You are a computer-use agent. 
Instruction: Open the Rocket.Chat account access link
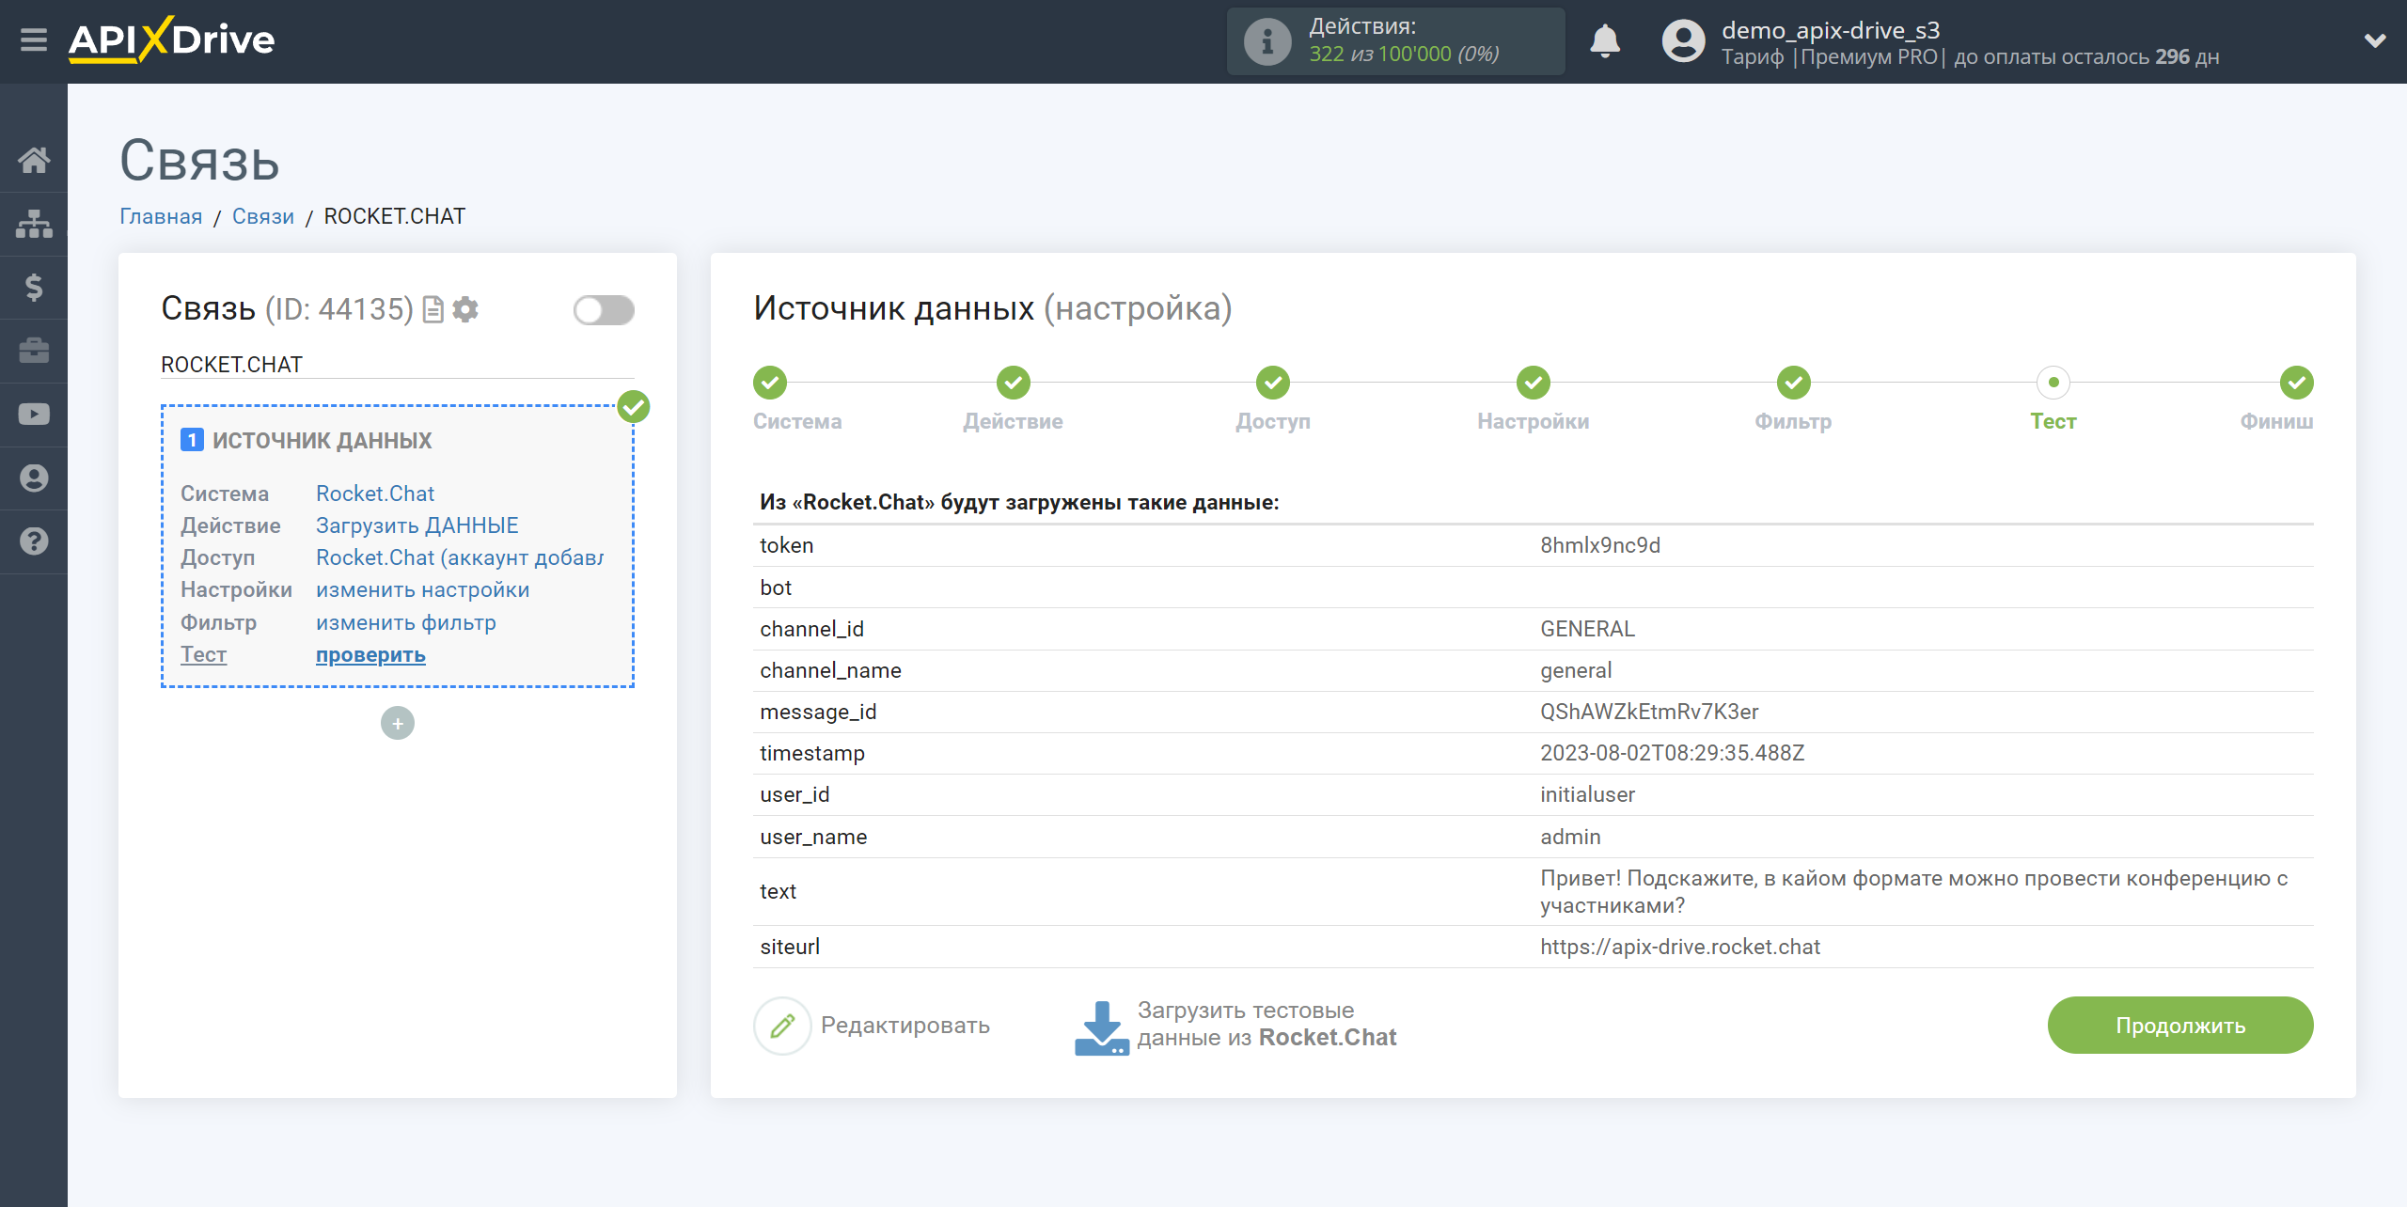pyautogui.click(x=460, y=557)
